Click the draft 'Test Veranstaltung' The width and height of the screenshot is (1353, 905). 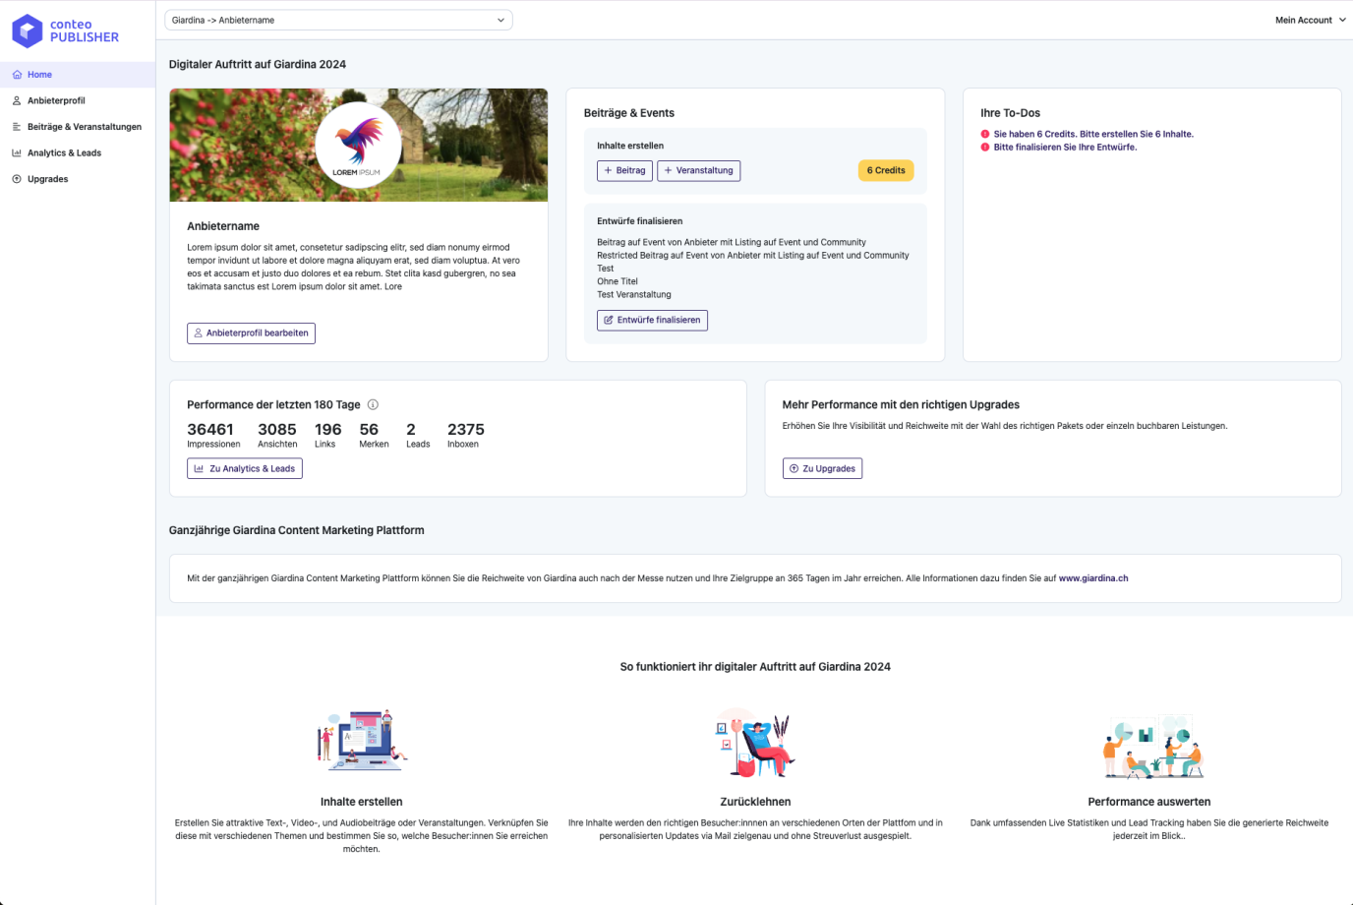[x=634, y=294]
